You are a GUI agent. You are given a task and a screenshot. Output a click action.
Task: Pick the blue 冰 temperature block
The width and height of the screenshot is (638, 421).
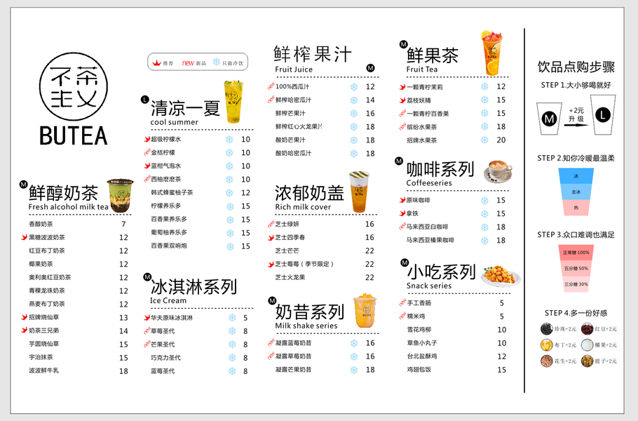pyautogui.click(x=576, y=176)
